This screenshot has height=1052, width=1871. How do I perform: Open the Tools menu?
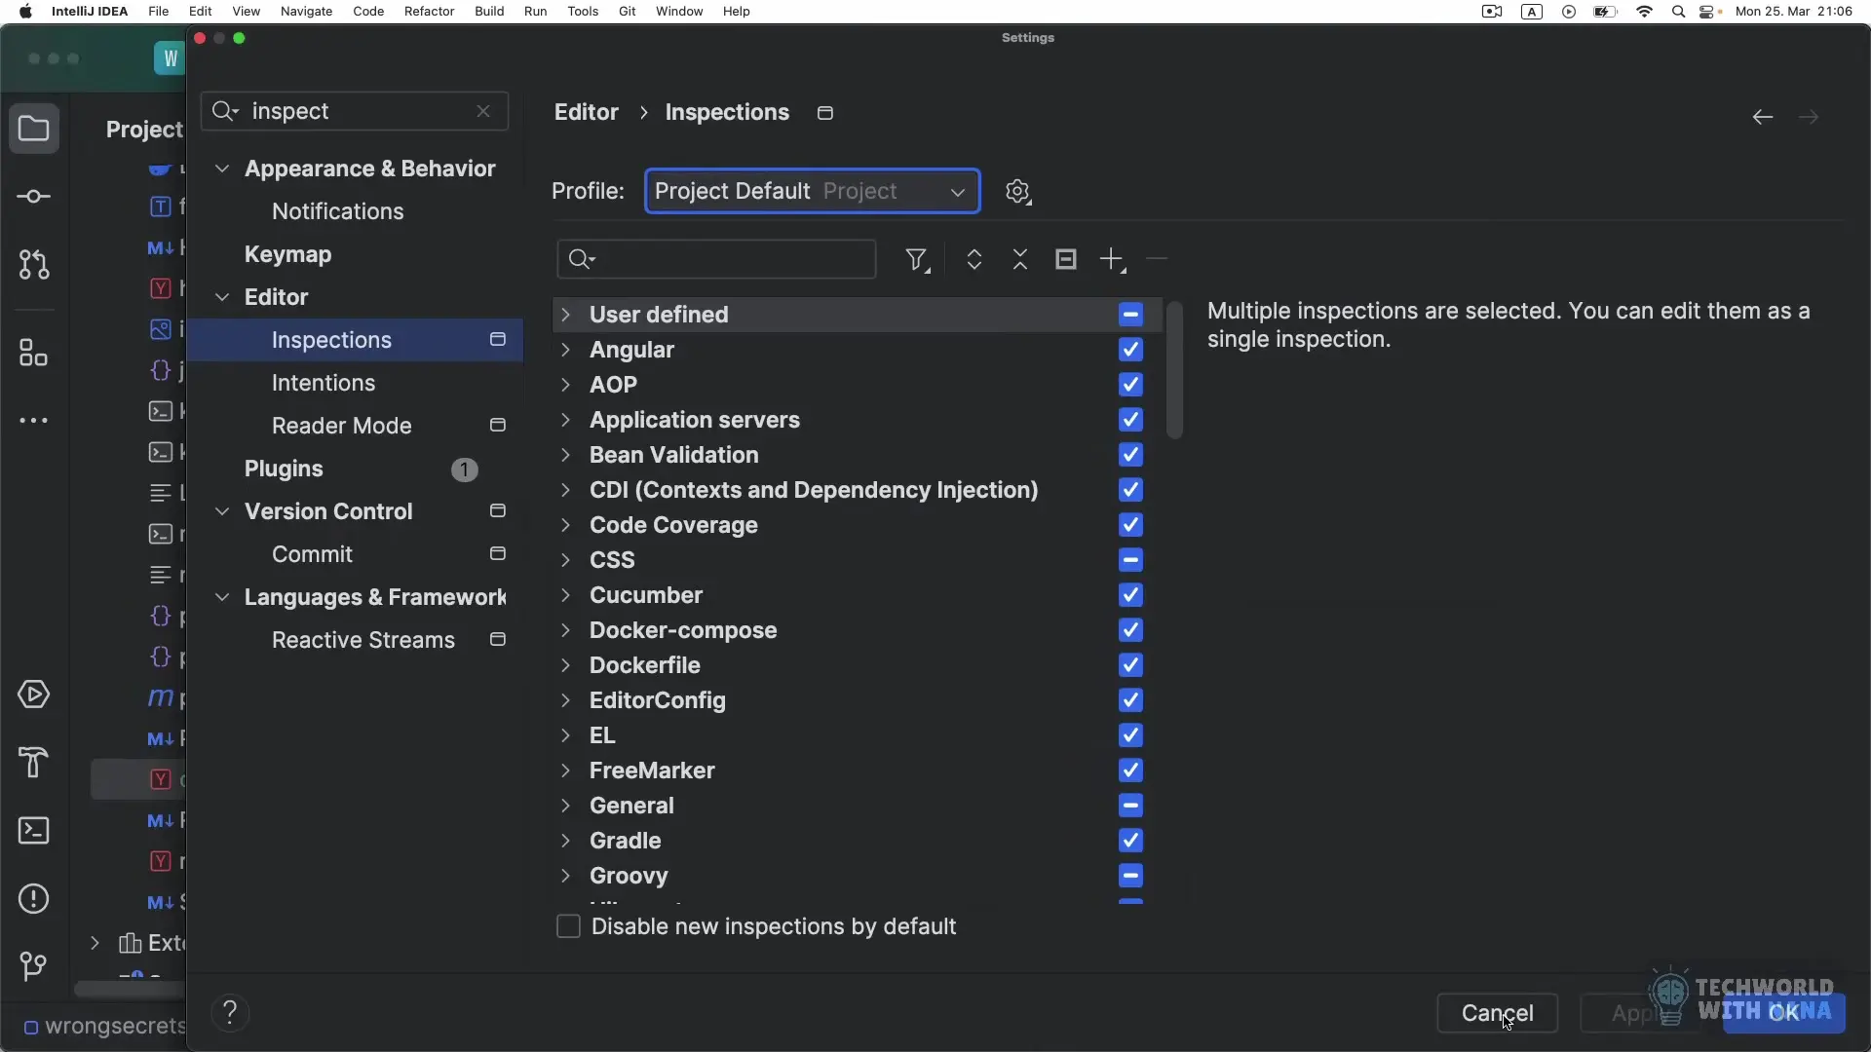(583, 12)
